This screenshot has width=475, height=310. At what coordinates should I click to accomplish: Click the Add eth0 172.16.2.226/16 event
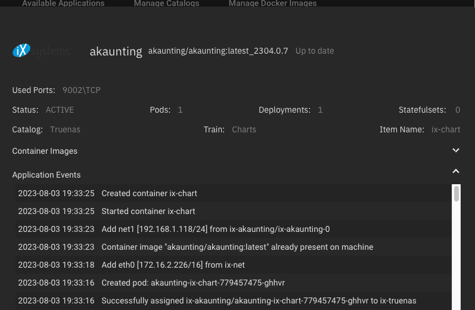click(x=173, y=265)
